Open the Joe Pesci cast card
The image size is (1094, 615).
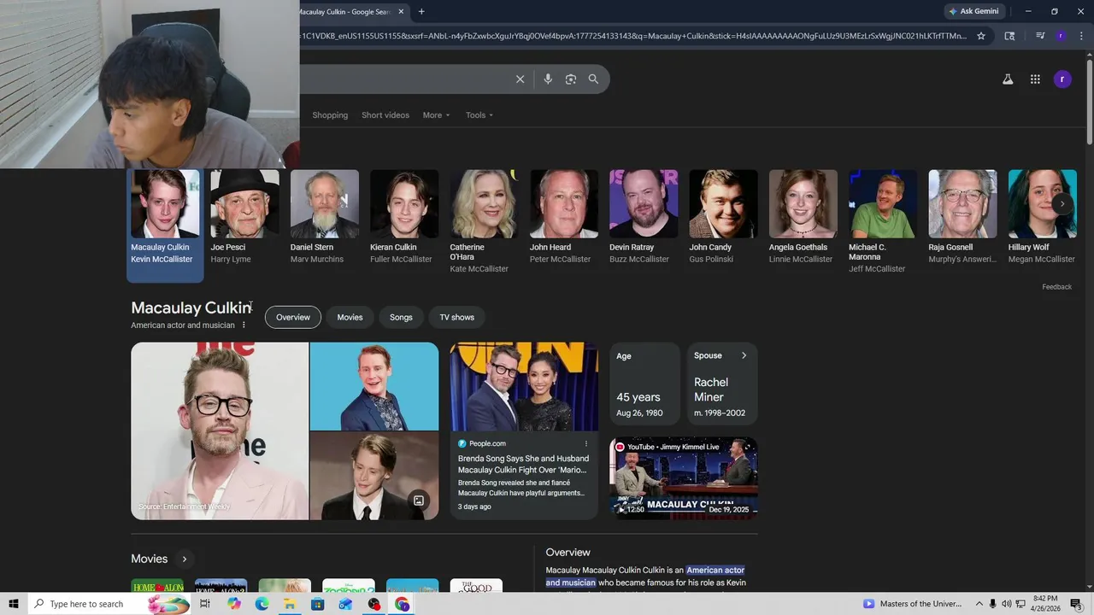click(244, 219)
